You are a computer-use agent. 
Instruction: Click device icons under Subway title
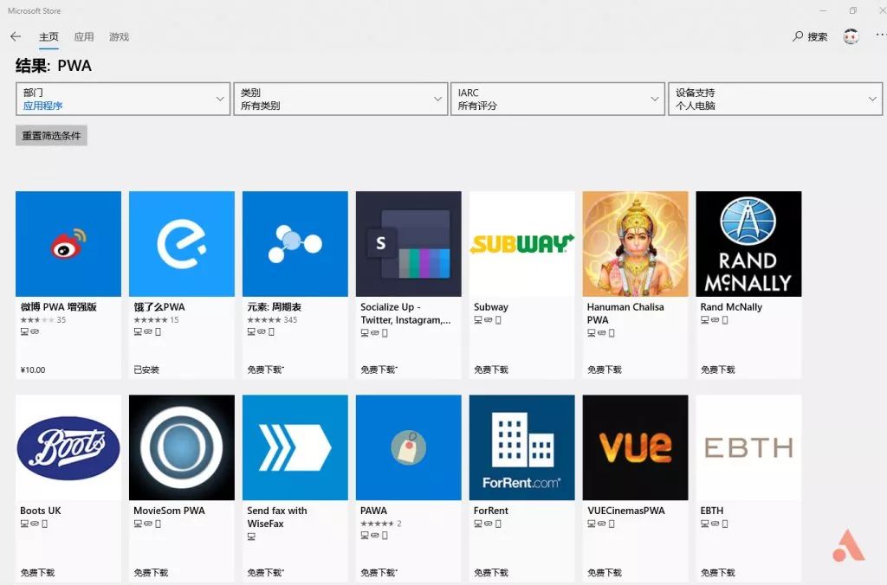point(487,320)
